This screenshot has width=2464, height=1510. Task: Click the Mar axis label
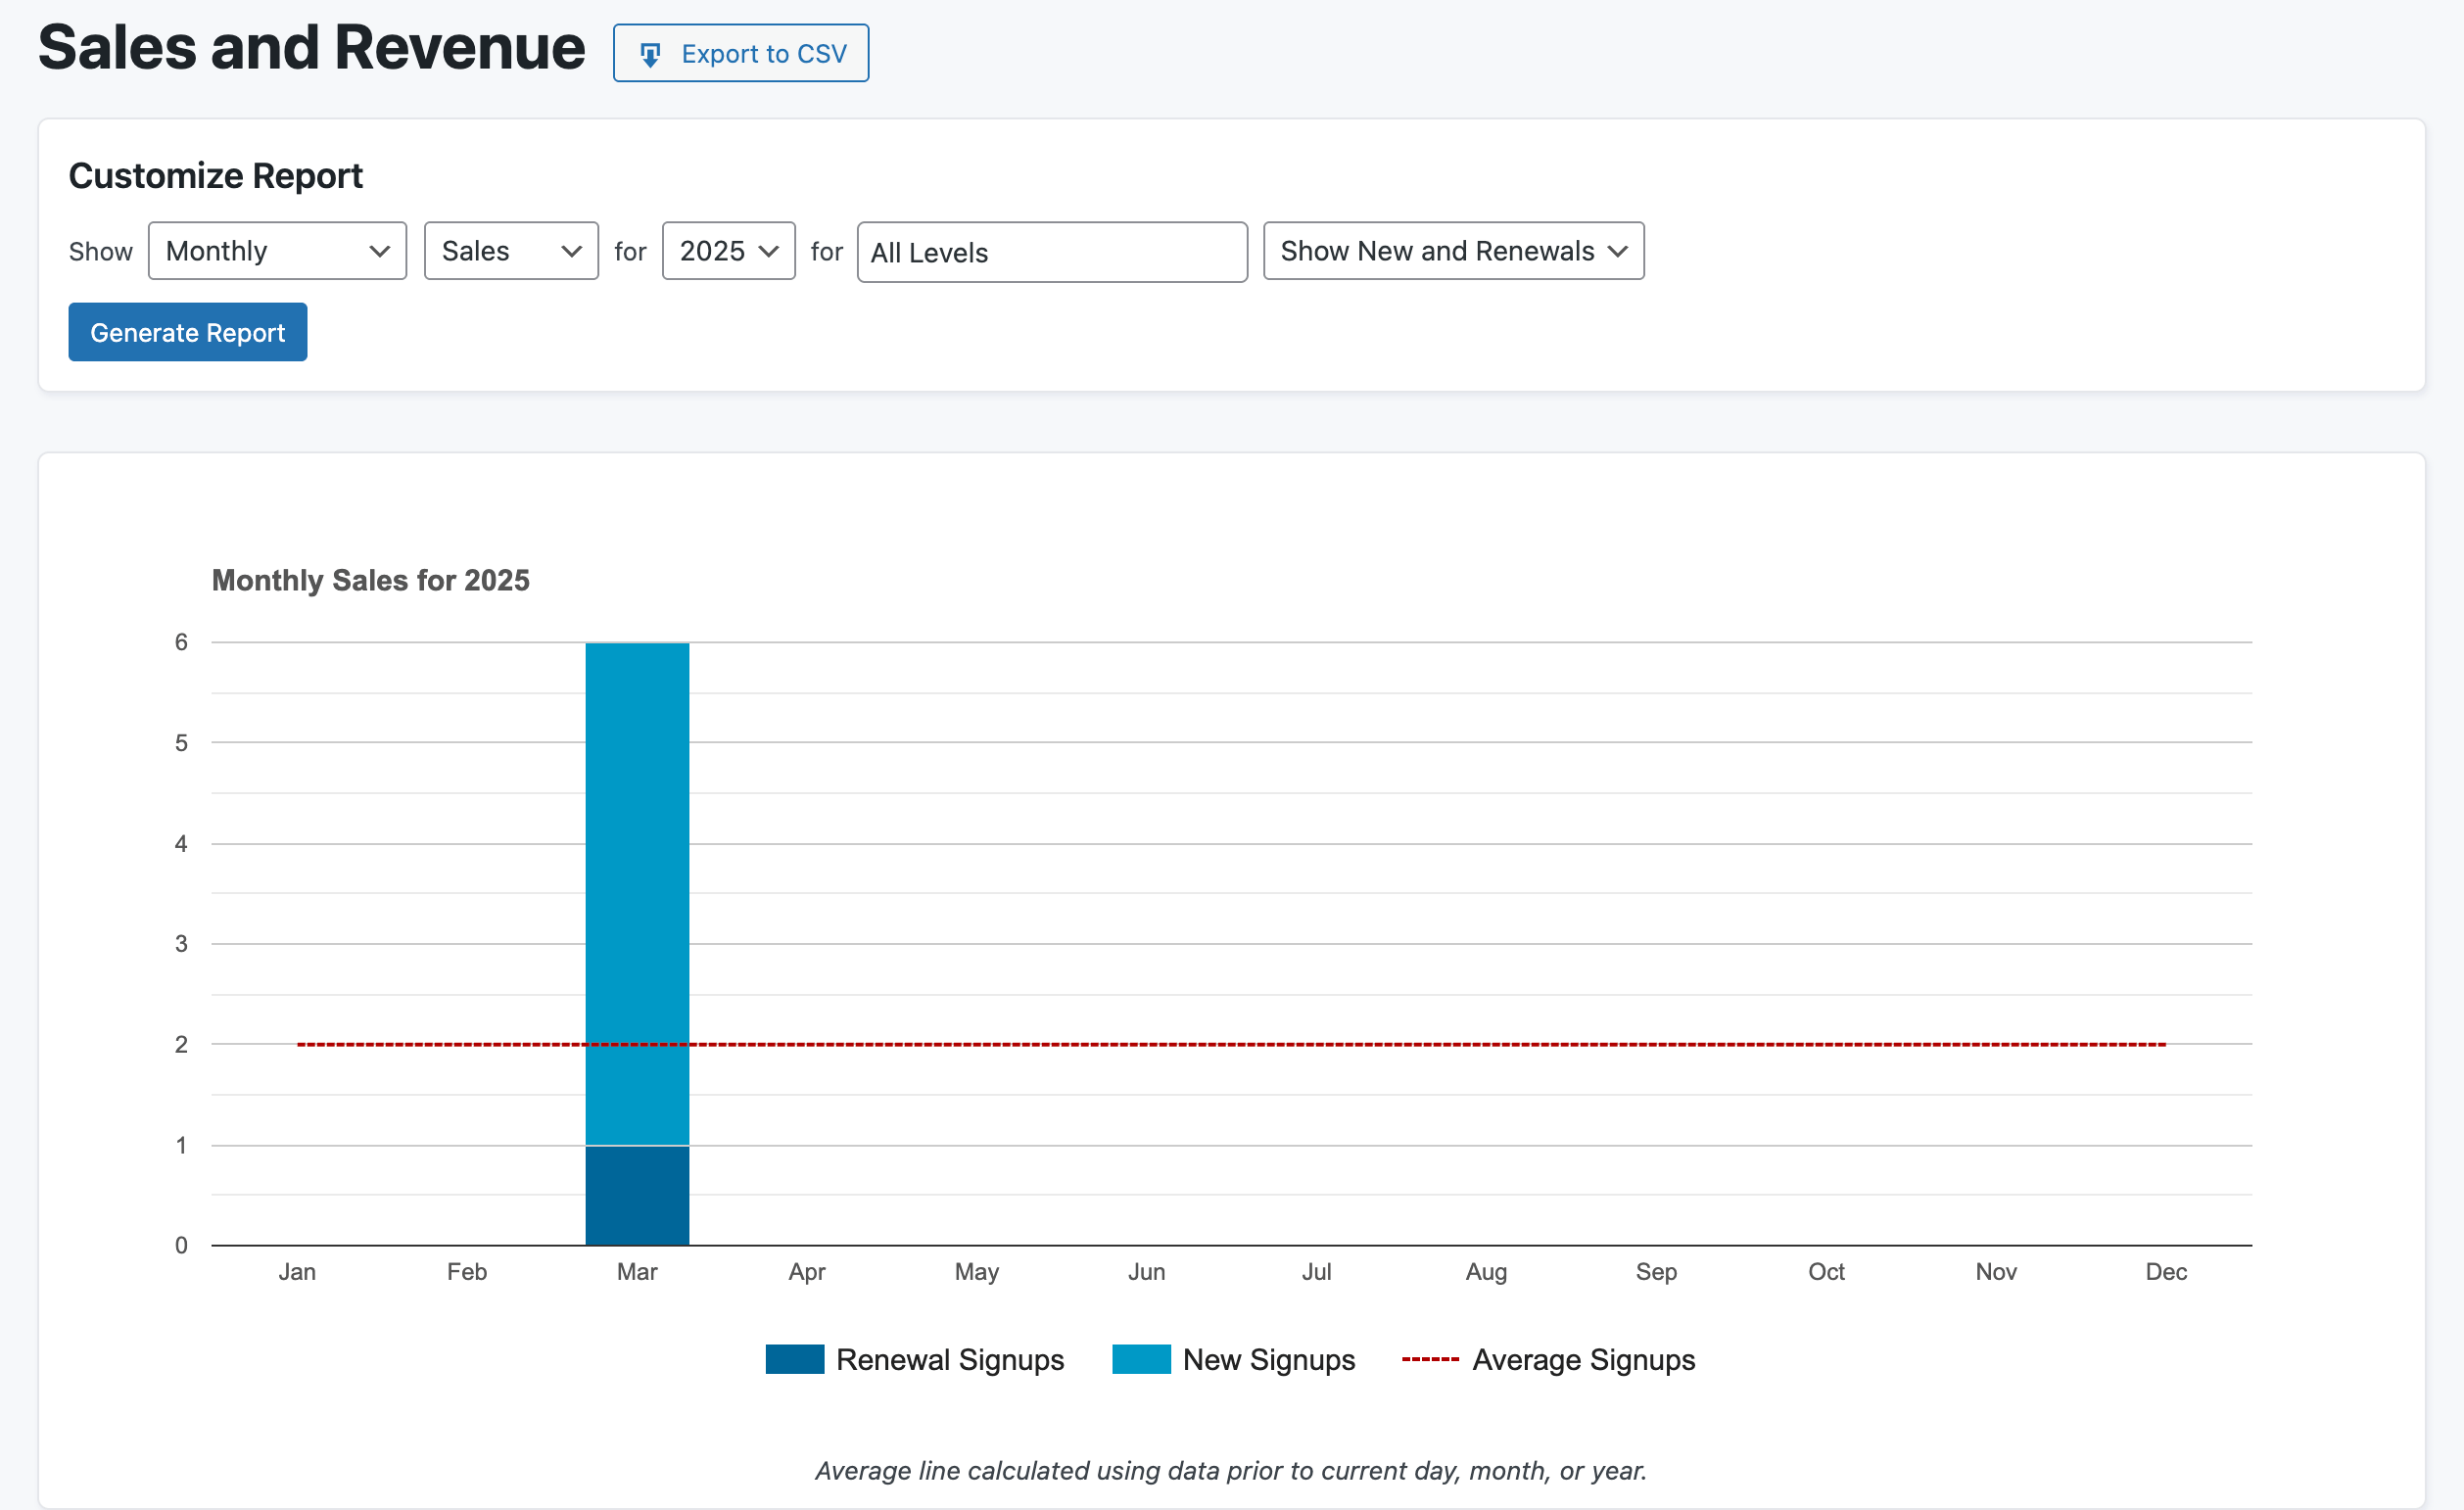pyautogui.click(x=637, y=1272)
